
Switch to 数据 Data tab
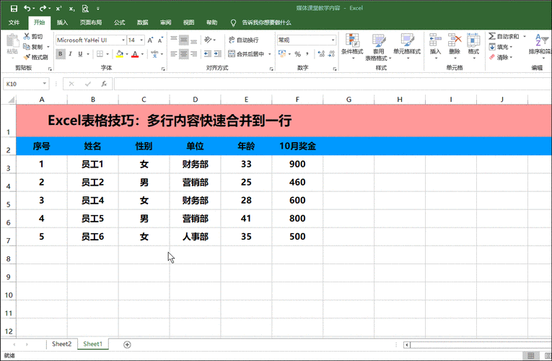click(143, 22)
